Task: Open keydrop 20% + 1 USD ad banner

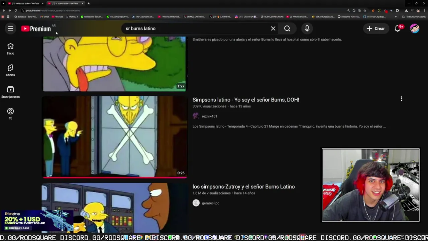Action: (37, 220)
